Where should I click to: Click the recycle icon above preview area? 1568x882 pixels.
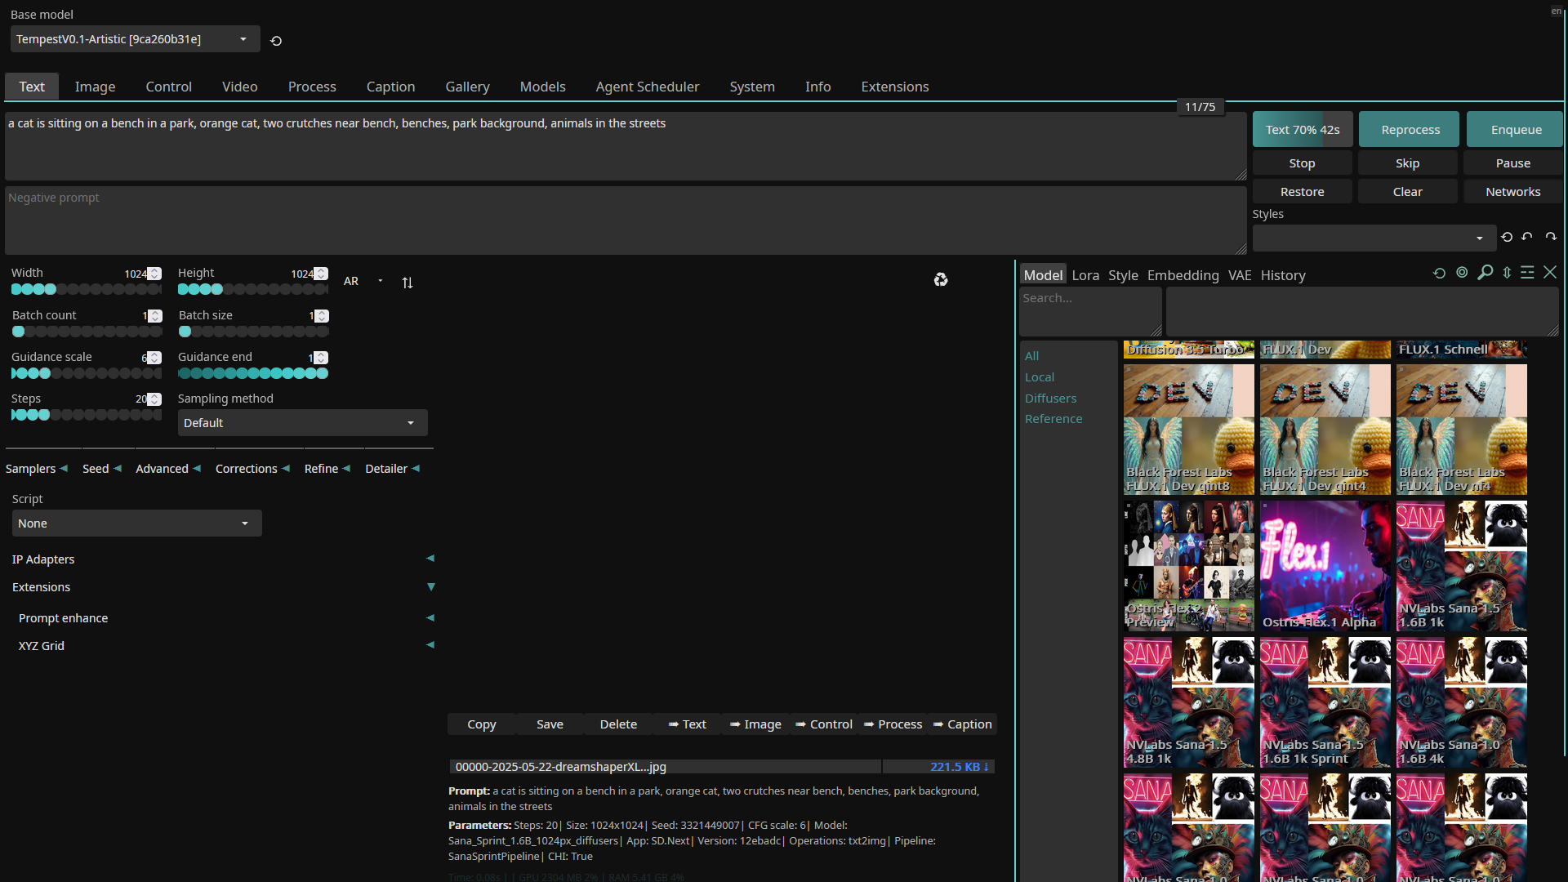(941, 280)
